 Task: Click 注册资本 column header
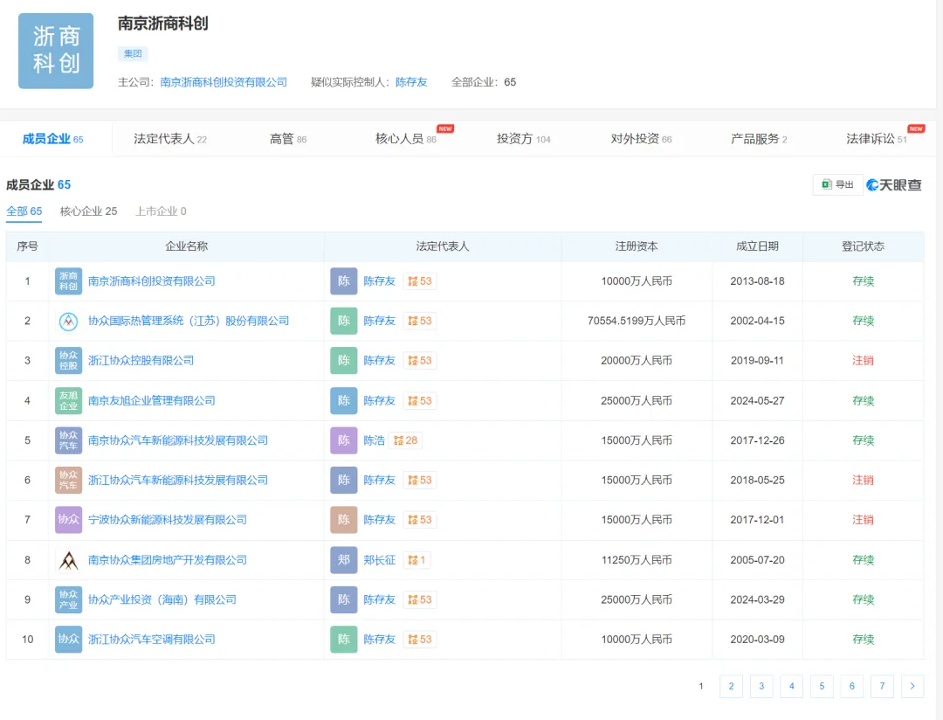tap(637, 246)
